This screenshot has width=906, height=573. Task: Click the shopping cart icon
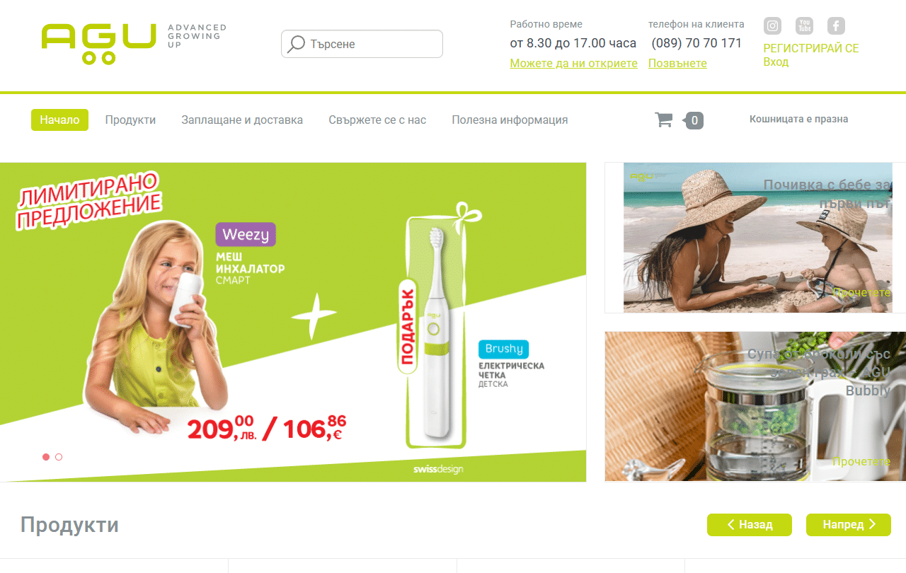(x=664, y=120)
